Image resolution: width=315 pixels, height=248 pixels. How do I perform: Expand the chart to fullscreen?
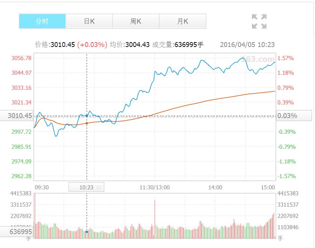(x=259, y=21)
